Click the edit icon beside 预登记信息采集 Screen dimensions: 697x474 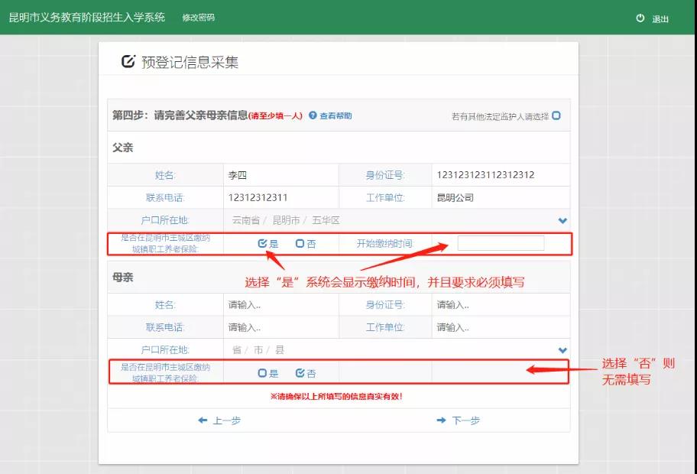click(128, 61)
